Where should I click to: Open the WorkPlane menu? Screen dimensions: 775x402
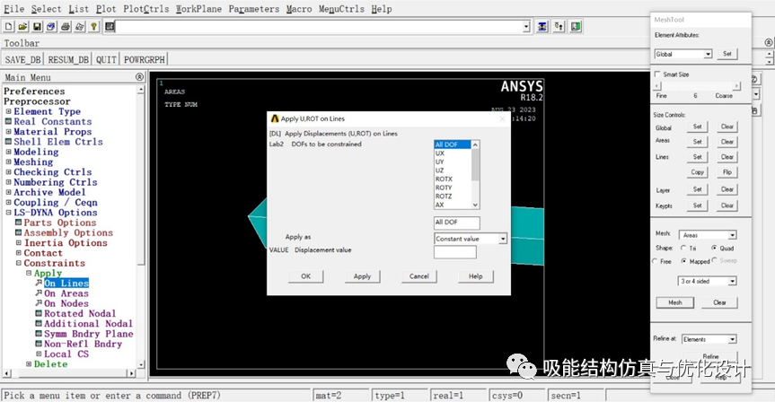pos(198,9)
